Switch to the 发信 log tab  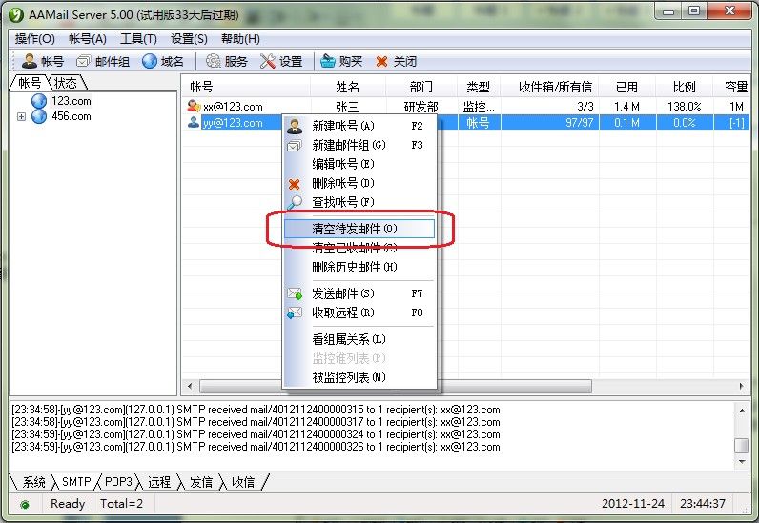201,482
